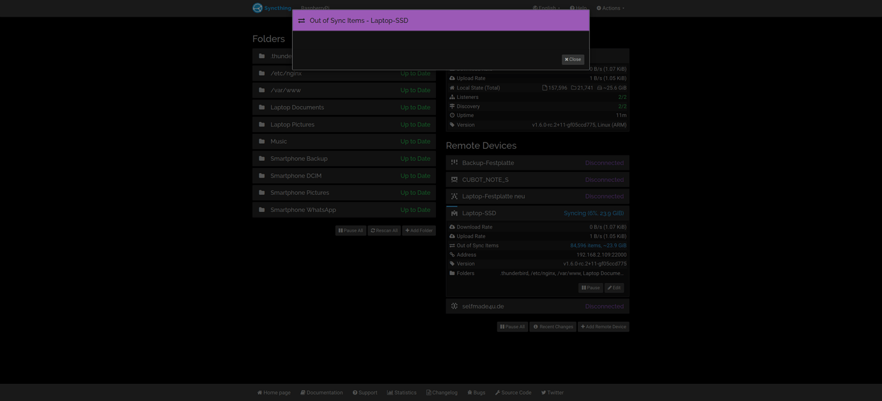Screen dimensions: 882x401
Task: Click Add Remote Device
Action: (x=603, y=327)
